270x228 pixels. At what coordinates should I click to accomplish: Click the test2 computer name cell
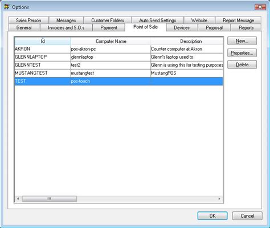point(111,65)
